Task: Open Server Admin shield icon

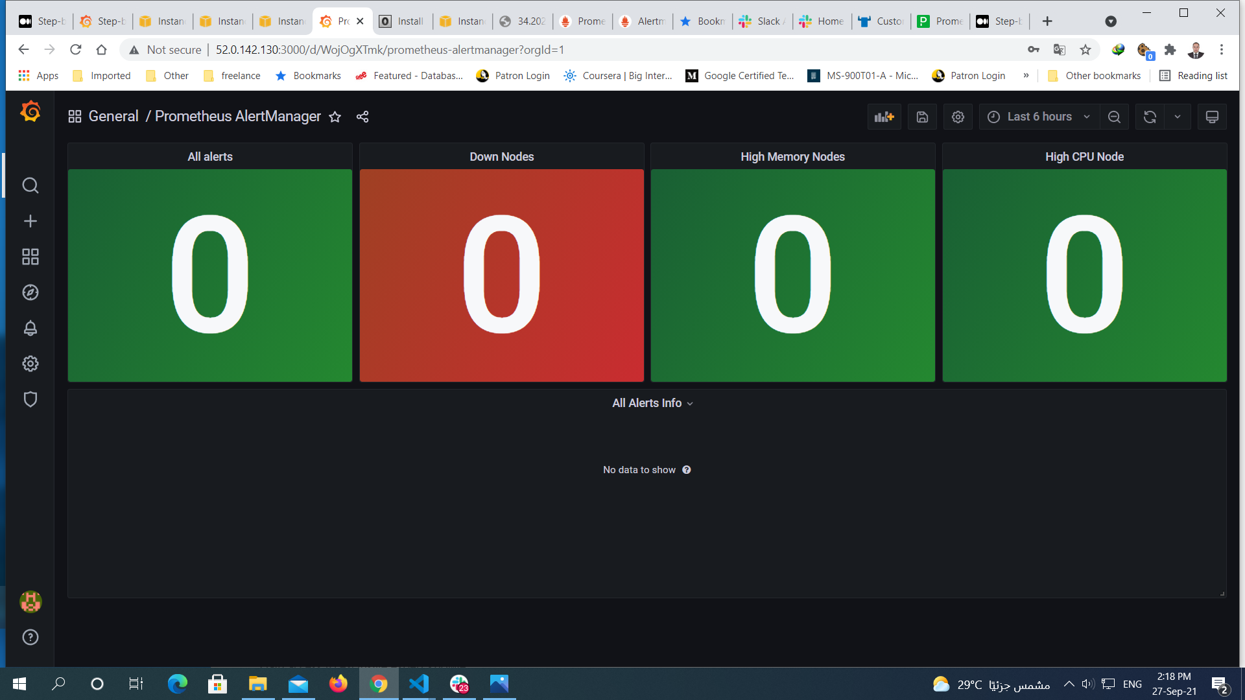Action: 30,399
